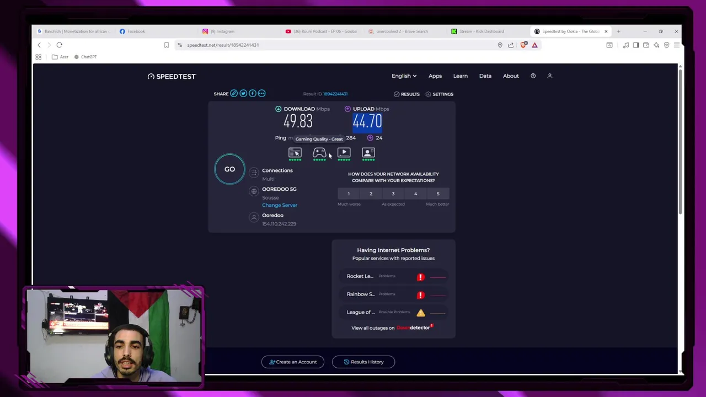Open the Speedtest help icon
Viewport: 706px width, 397px height.
coord(533,76)
